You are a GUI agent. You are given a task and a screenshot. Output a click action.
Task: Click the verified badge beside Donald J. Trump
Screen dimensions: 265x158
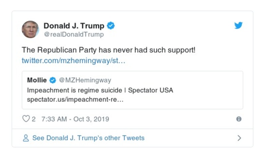point(111,25)
